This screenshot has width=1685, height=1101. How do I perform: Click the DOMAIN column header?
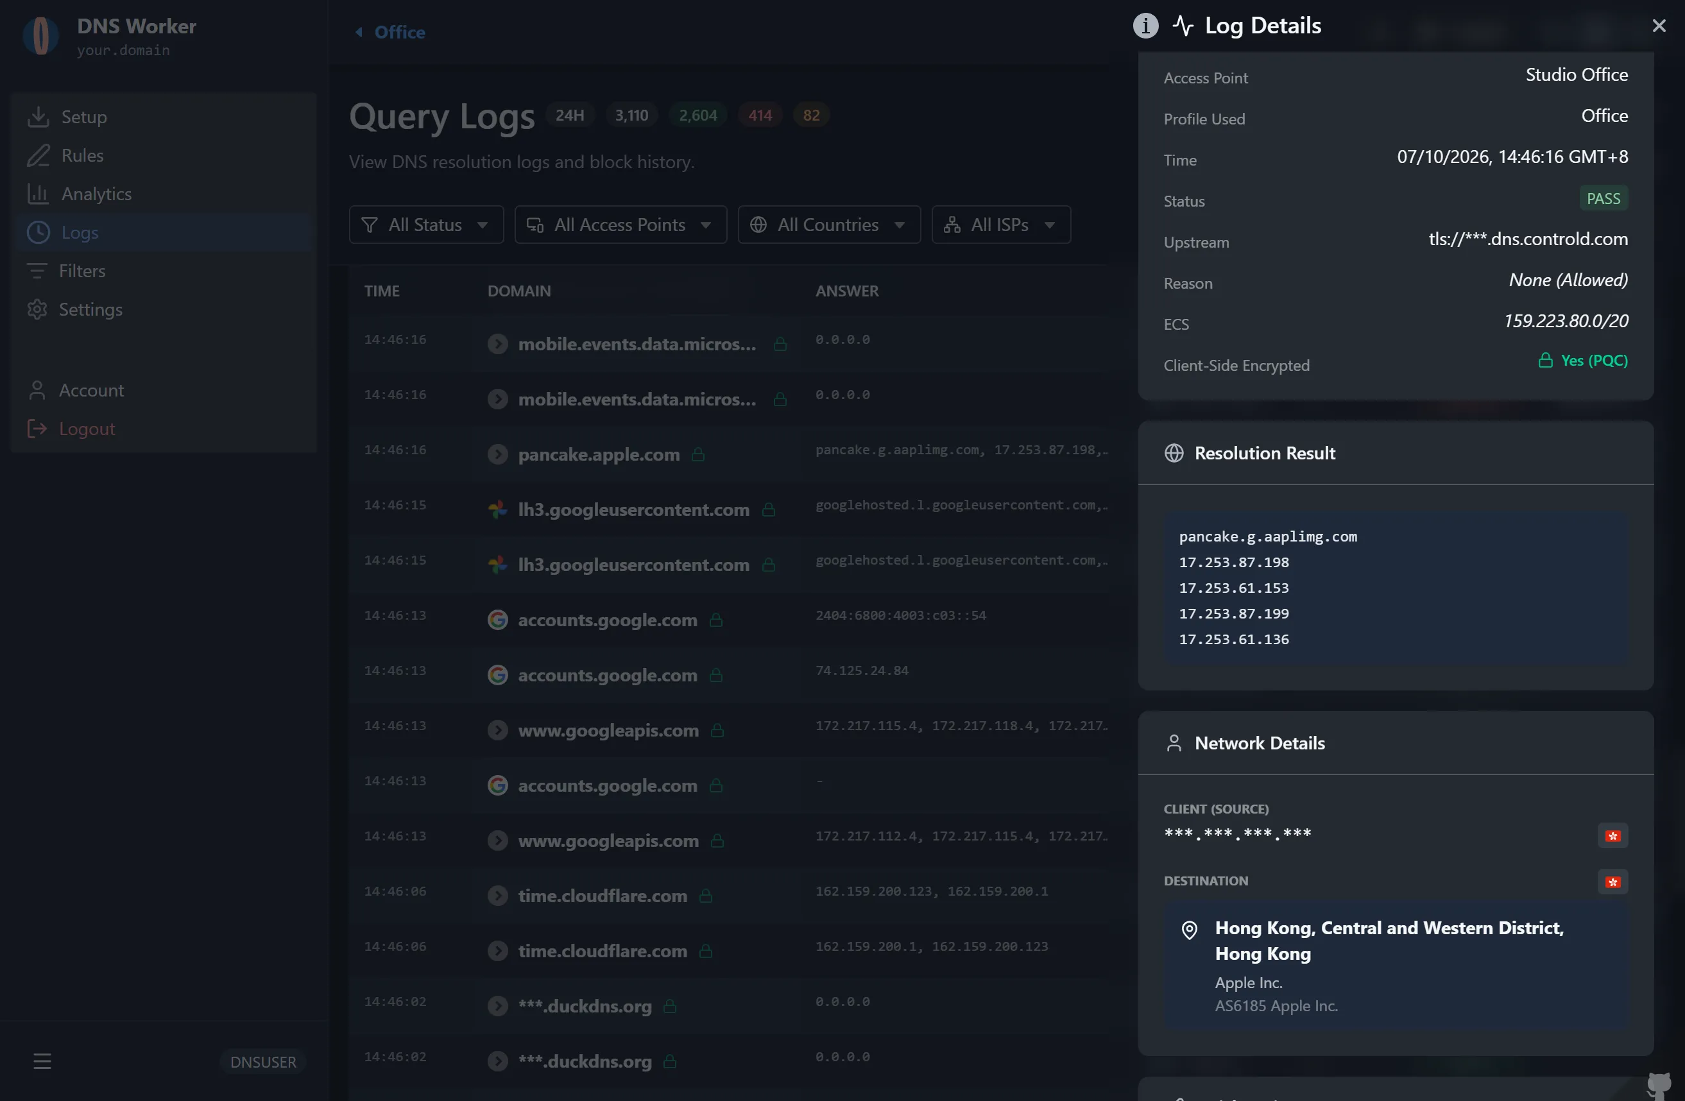click(x=519, y=291)
